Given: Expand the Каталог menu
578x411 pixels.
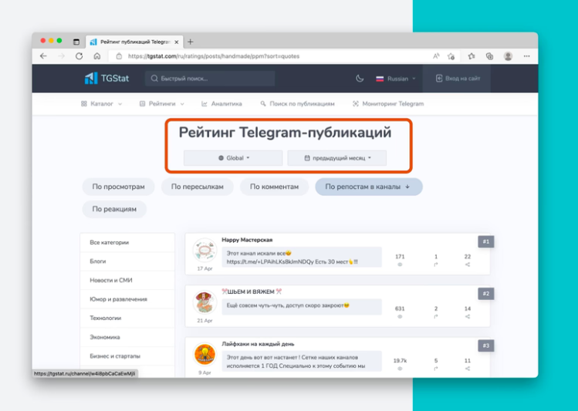Looking at the screenshot, I should pyautogui.click(x=101, y=104).
